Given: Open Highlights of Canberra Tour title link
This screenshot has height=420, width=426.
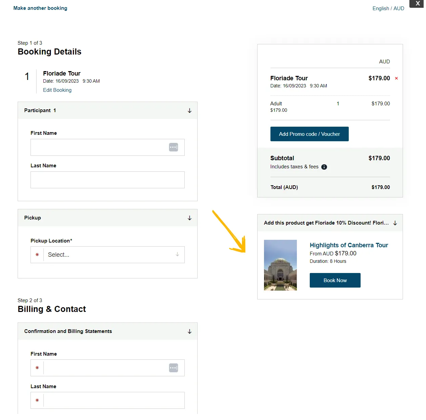Looking at the screenshot, I should point(349,245).
